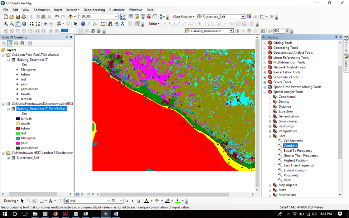The height and width of the screenshot is (218, 349).
Task: Select the Identify tool
Action: (83, 24)
